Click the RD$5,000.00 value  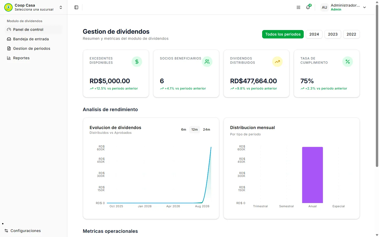pos(110,81)
